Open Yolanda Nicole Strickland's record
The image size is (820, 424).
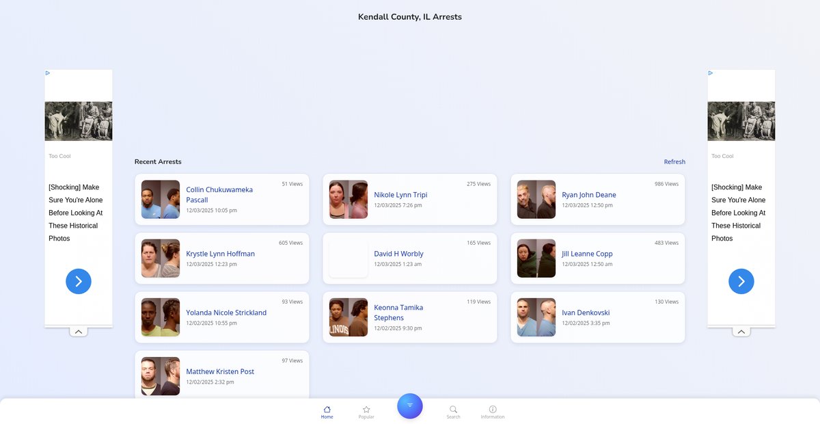[x=222, y=317]
